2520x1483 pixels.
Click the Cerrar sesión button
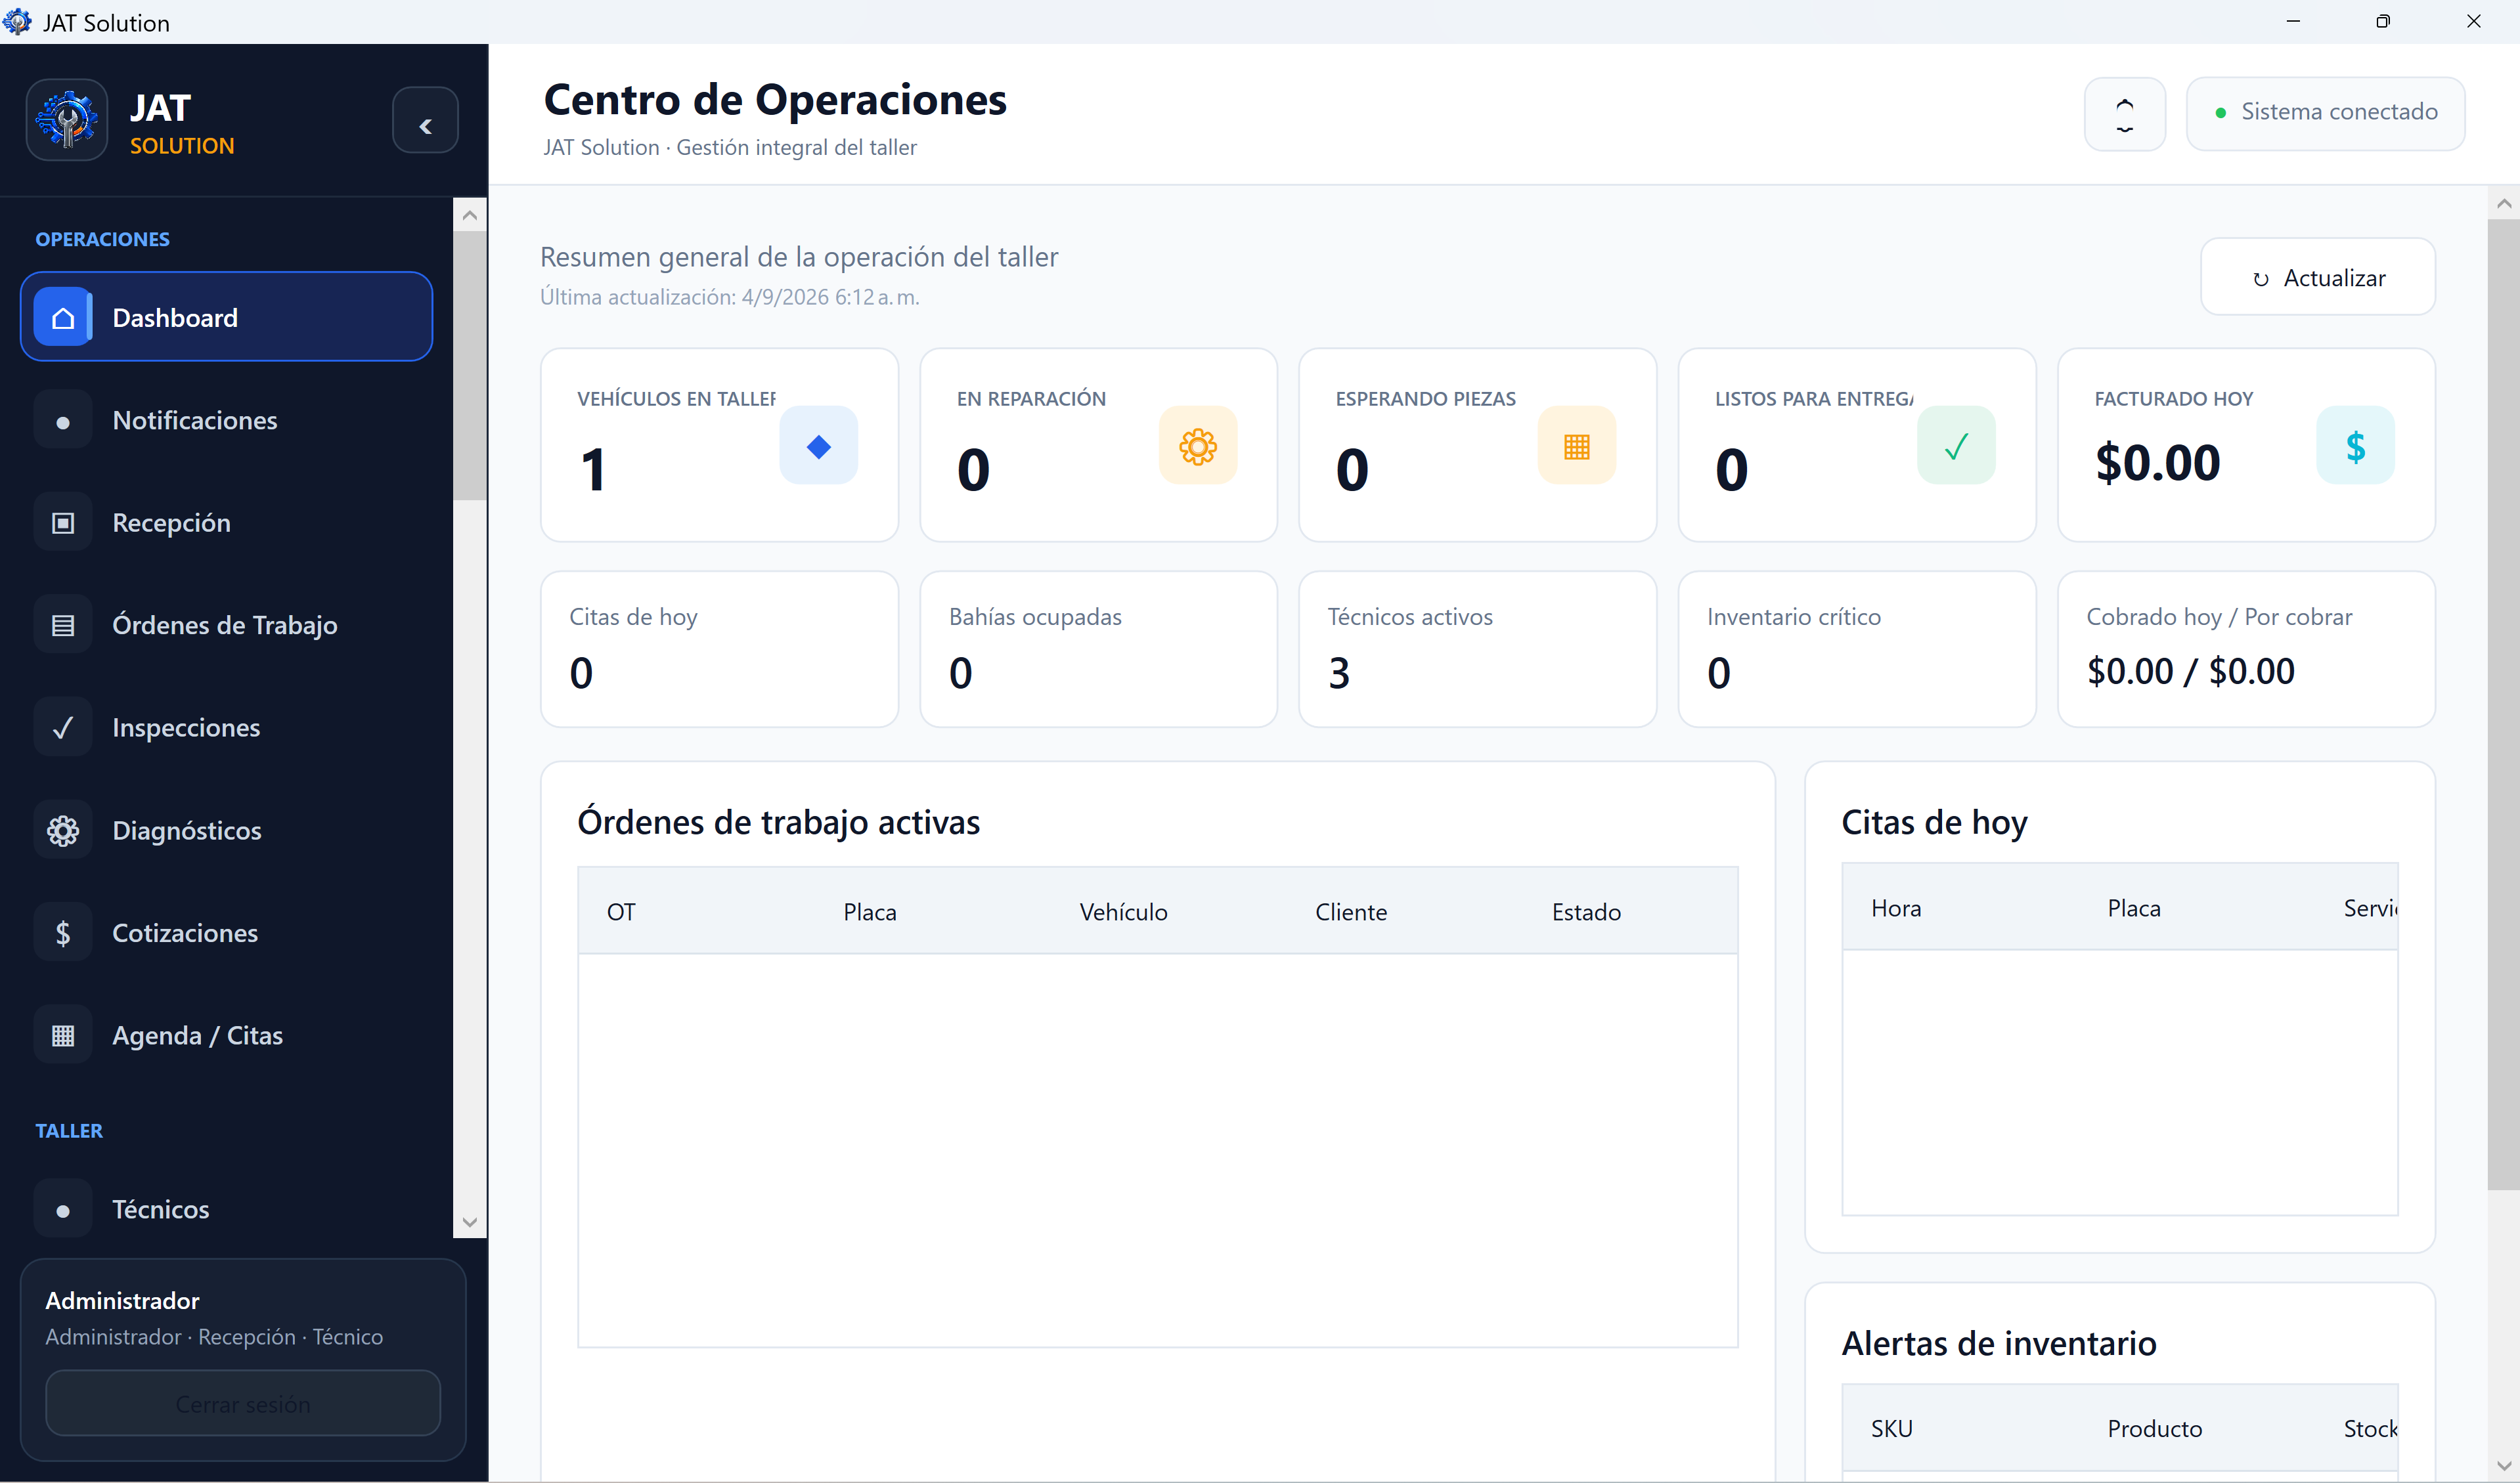[x=243, y=1404]
